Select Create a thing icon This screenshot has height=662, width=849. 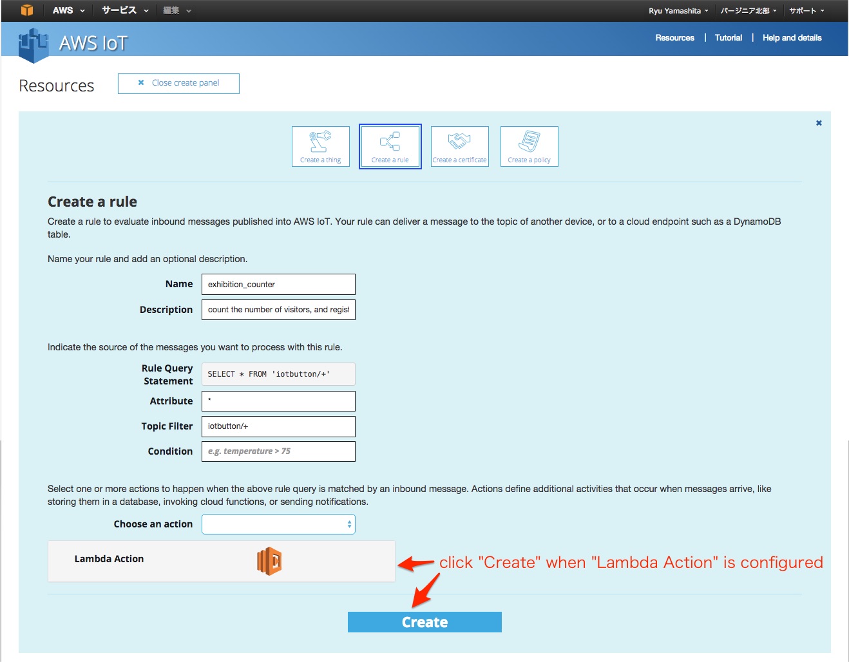pos(321,146)
